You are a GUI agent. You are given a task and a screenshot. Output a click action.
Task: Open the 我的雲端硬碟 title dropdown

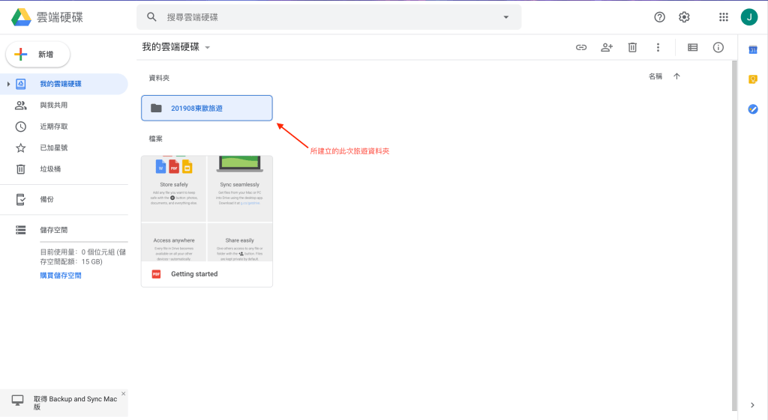(x=208, y=47)
